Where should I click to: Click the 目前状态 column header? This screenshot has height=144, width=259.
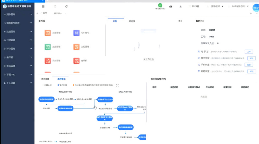pyautogui.click(x=245, y=87)
